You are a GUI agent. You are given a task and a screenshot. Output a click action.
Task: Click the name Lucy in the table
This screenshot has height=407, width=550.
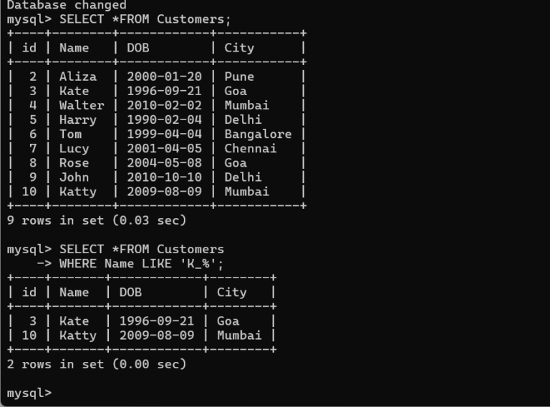(74, 149)
